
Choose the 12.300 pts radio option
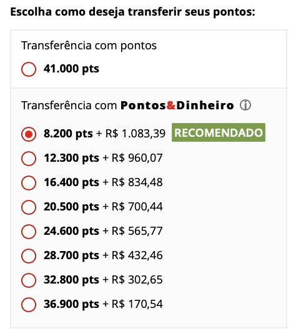pyautogui.click(x=29, y=159)
